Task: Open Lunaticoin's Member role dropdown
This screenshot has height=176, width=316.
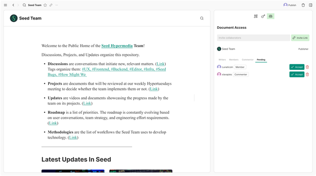Action: click(x=240, y=67)
